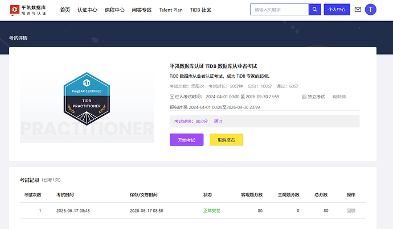Open TiDB 社区 menu item
Screen dimensions: 393x229
pyautogui.click(x=200, y=10)
